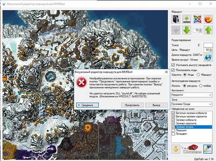Image resolution: width=216 pixels, height=161 pixels.
Task: Click the app icon in the title bar
Action: pos(4,4)
